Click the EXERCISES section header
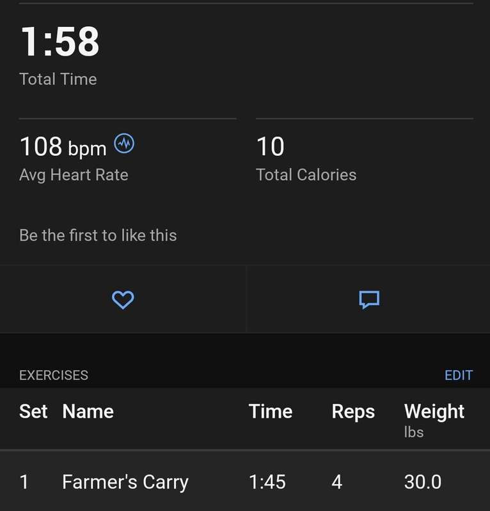This screenshot has width=490, height=511. tap(54, 375)
